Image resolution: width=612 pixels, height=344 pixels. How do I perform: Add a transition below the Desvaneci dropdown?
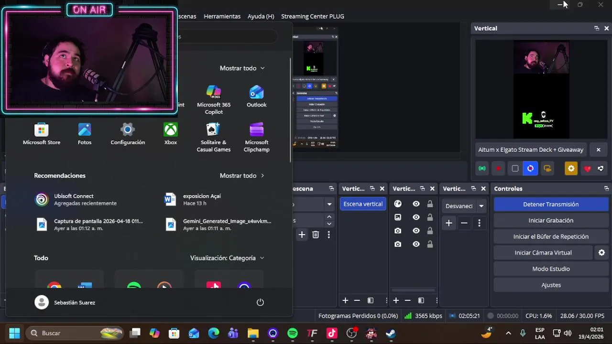tap(449, 223)
